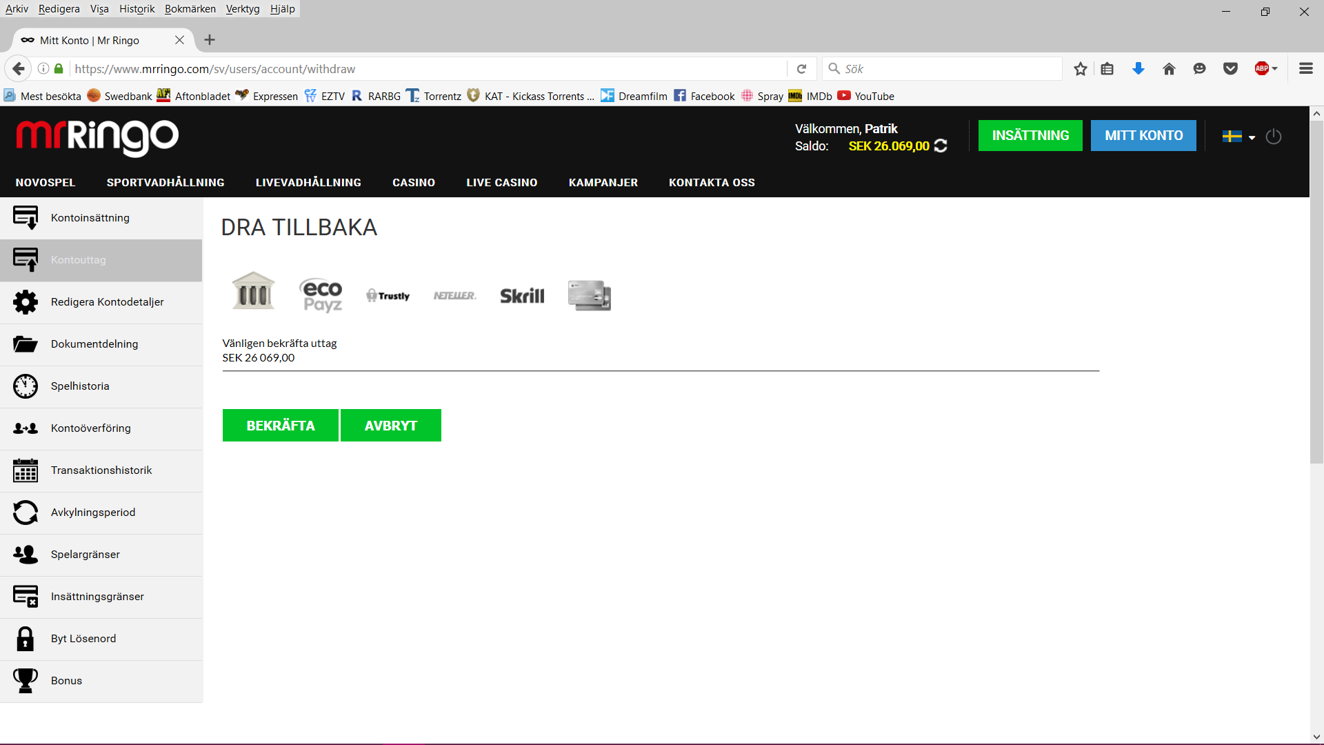Open the Hjälp menu
The image size is (1324, 745).
283,9
